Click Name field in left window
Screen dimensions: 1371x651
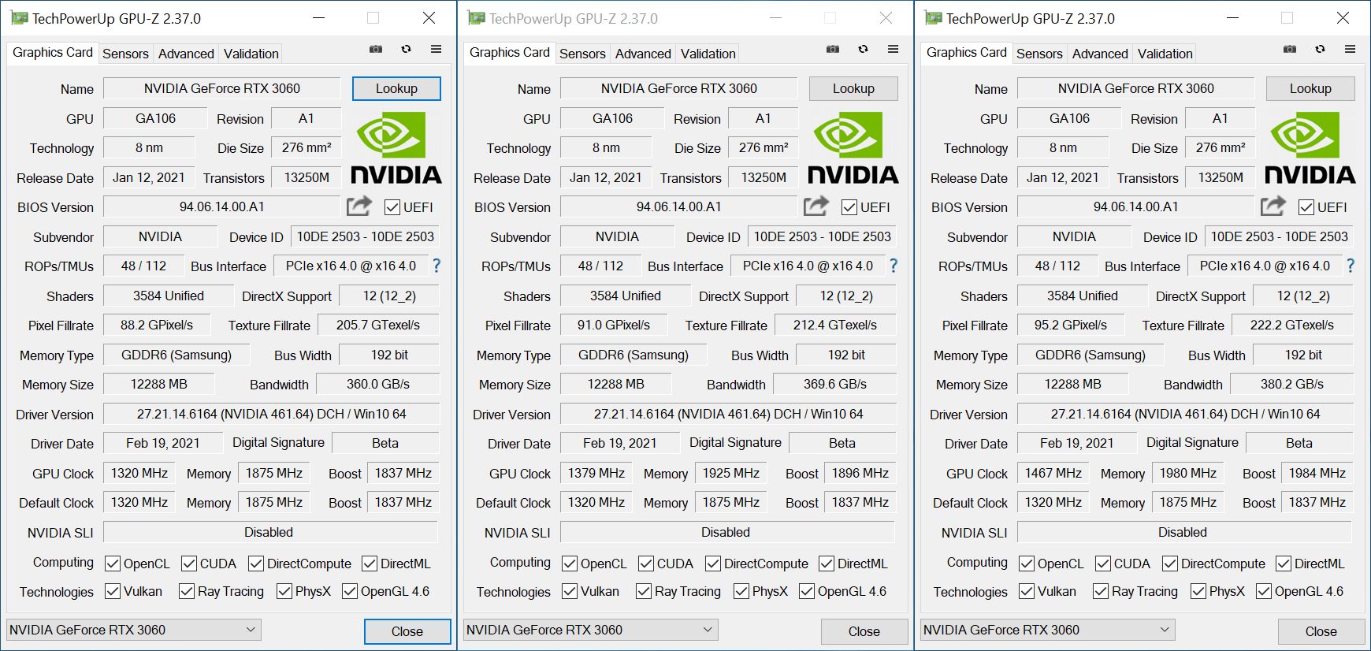coord(222,88)
